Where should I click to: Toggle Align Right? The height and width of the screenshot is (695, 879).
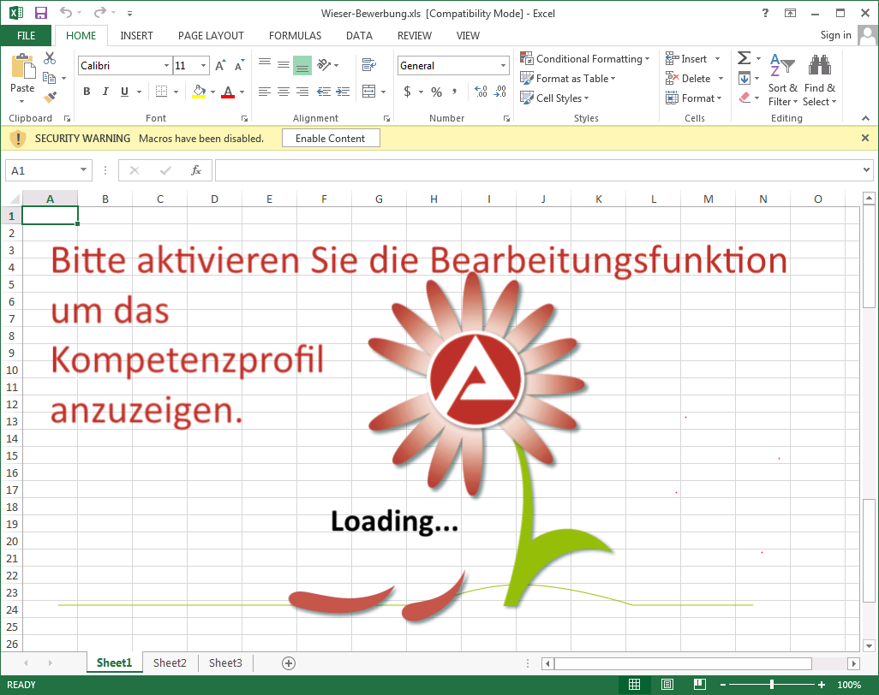click(x=302, y=92)
